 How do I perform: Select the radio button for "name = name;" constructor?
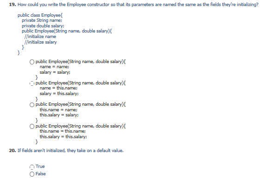[32, 62]
